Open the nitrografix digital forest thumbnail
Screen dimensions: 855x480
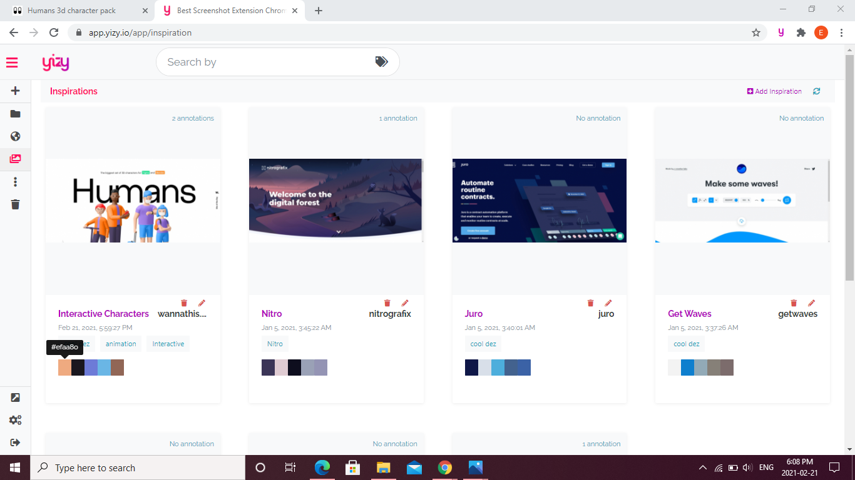click(x=336, y=201)
